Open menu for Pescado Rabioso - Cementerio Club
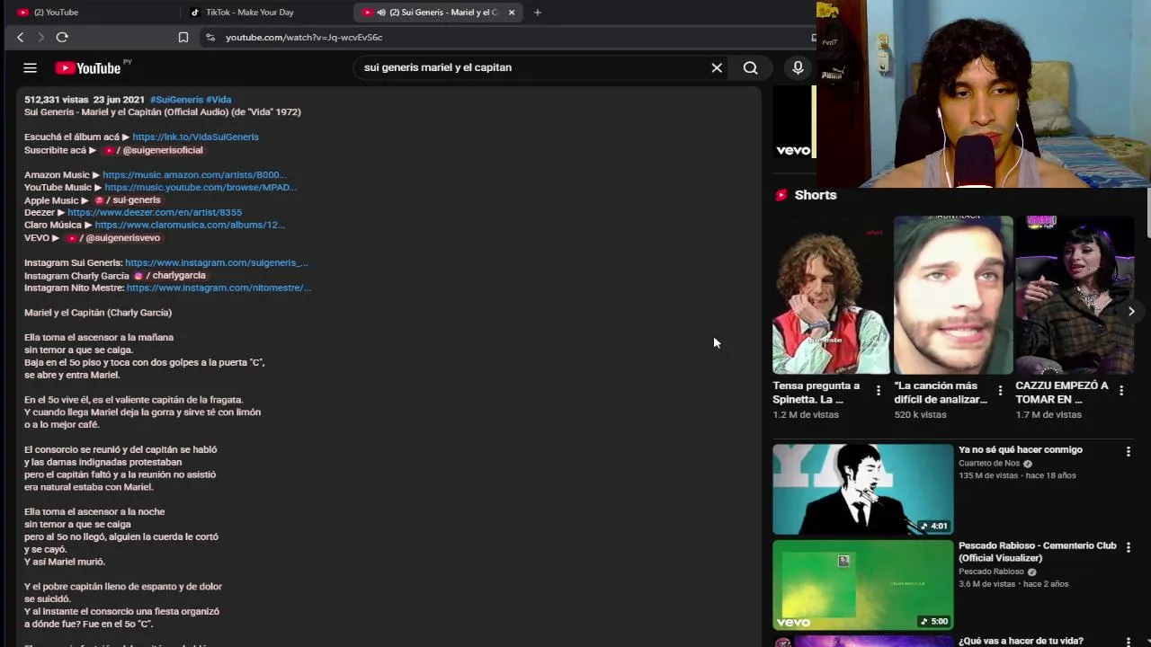Image resolution: width=1151 pixels, height=647 pixels. click(x=1129, y=546)
